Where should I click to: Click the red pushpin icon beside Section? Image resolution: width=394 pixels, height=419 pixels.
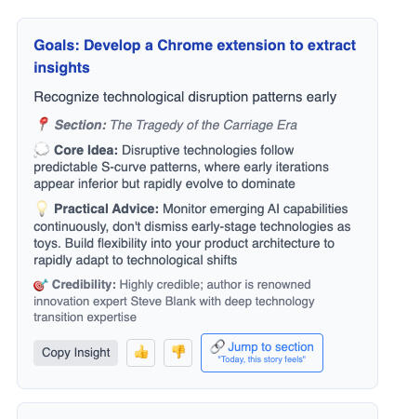click(x=43, y=125)
